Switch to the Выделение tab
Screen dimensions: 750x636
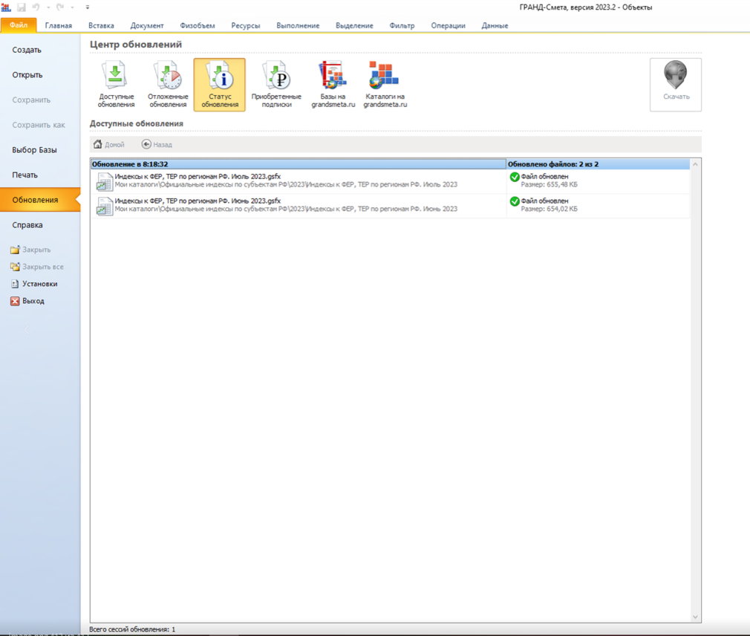354,25
